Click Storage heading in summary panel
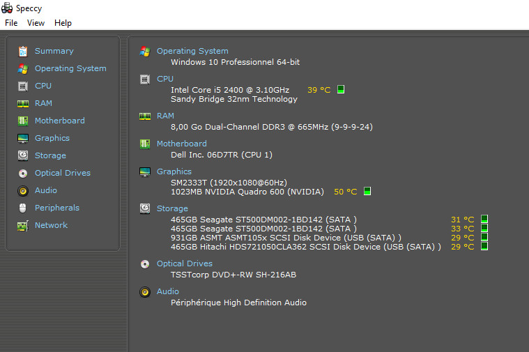This screenshot has height=352, width=529. tap(172, 208)
